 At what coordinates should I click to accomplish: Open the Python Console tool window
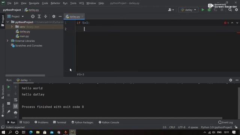click(x=109, y=122)
